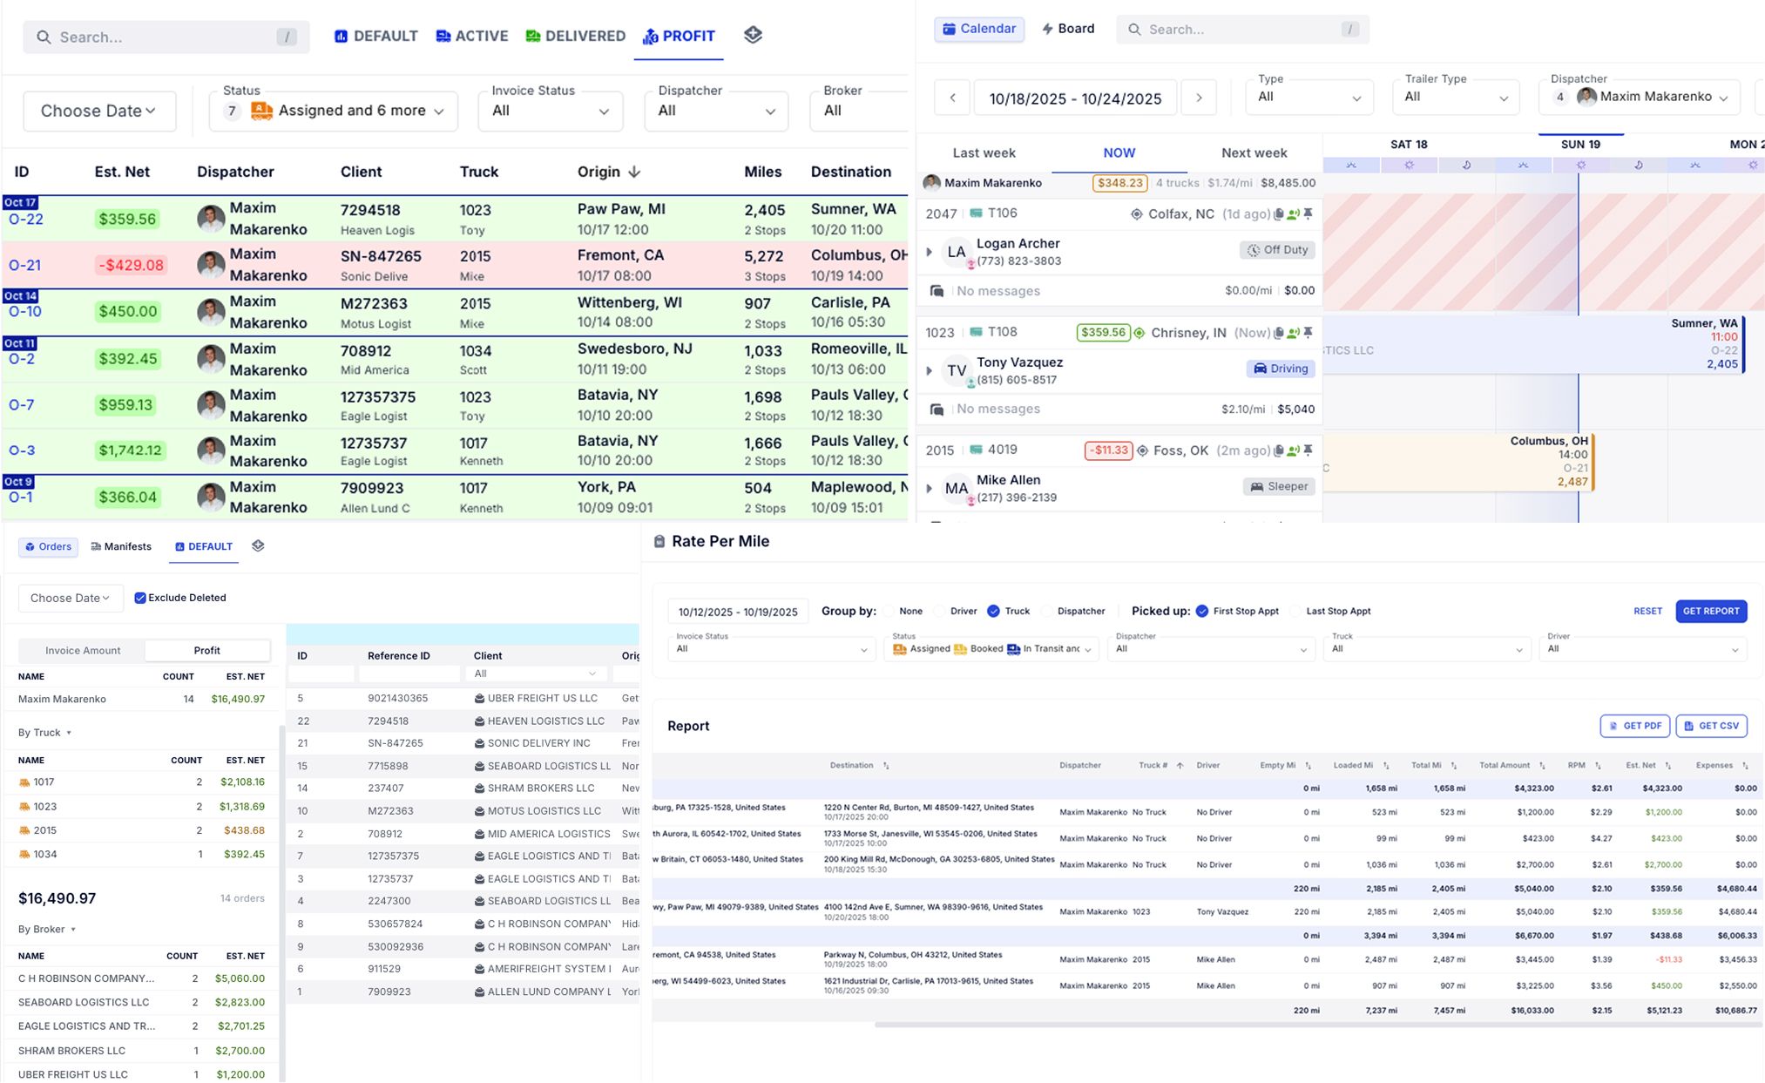Viewport: 1765px width, 1083px height.
Task: Go to previous week with left arrow
Action: pyautogui.click(x=952, y=98)
